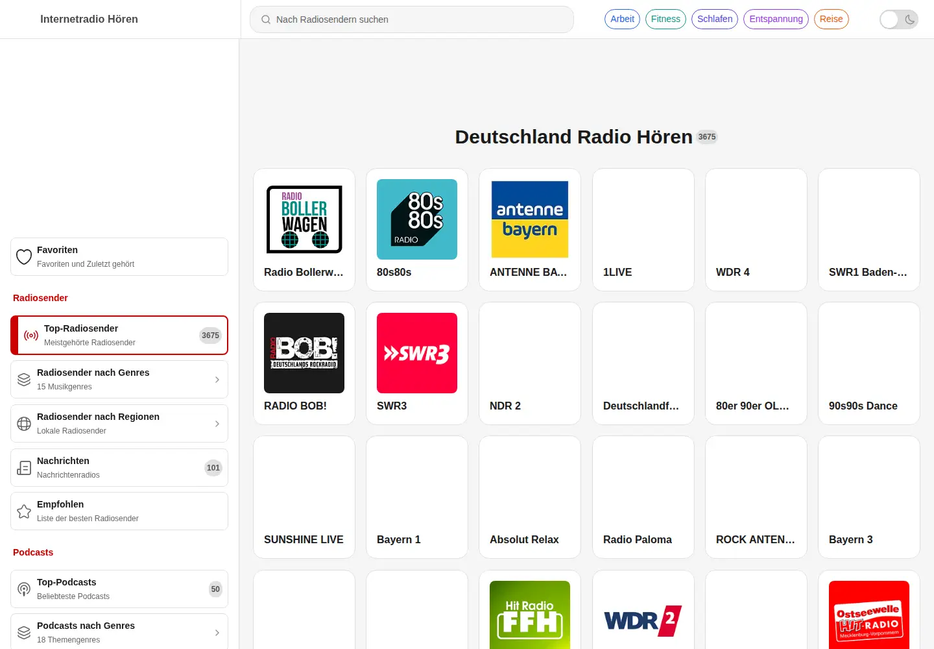Screen dimensions: 934x649
Task: Click the Empfohlen star icon
Action: click(x=24, y=511)
